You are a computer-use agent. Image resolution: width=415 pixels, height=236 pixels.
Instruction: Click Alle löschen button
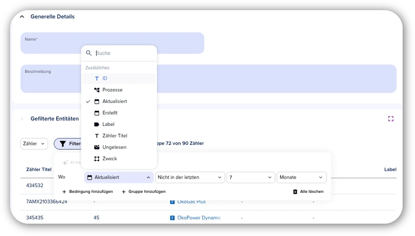[308, 191]
